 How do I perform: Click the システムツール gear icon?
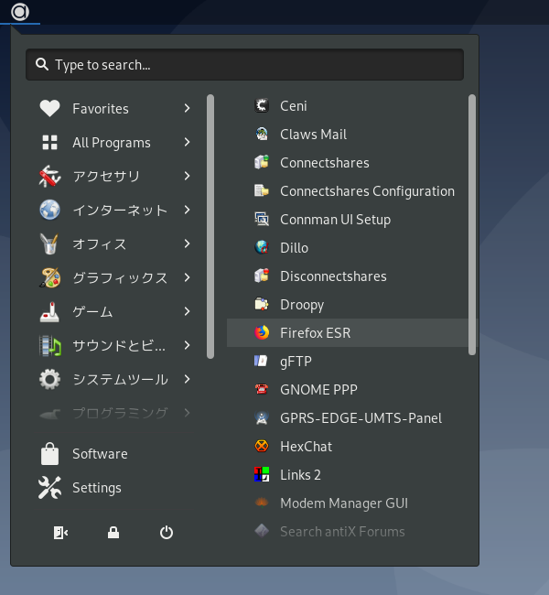point(49,379)
